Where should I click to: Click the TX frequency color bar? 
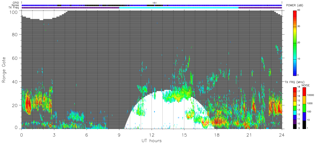tap(295, 108)
